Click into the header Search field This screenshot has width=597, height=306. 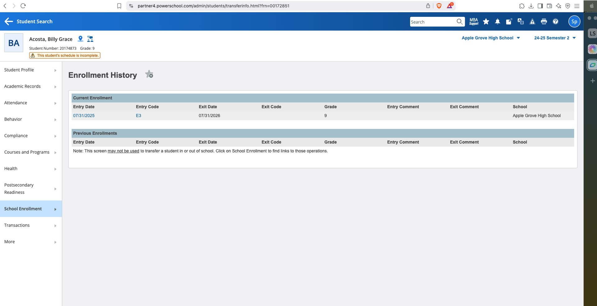coord(432,22)
